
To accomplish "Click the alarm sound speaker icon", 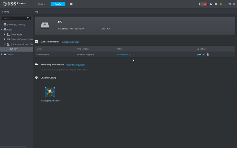I will click(200, 4).
